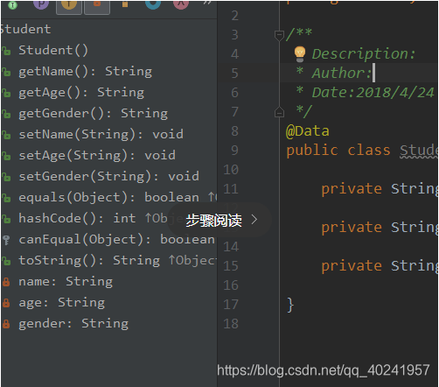Select the name: String field entry
The width and height of the screenshot is (439, 387).
66,282
